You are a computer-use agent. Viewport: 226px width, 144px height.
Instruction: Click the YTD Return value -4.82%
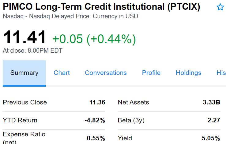coord(95,120)
